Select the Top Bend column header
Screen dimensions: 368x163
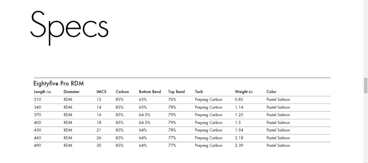pos(176,92)
